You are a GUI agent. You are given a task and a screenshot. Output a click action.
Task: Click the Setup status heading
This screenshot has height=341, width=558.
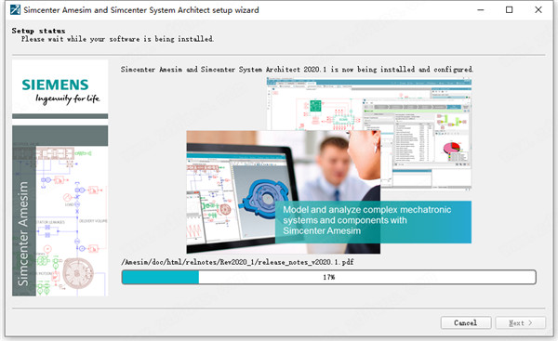coord(38,31)
